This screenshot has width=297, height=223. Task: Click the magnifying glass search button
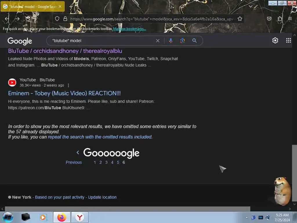(x=195, y=41)
